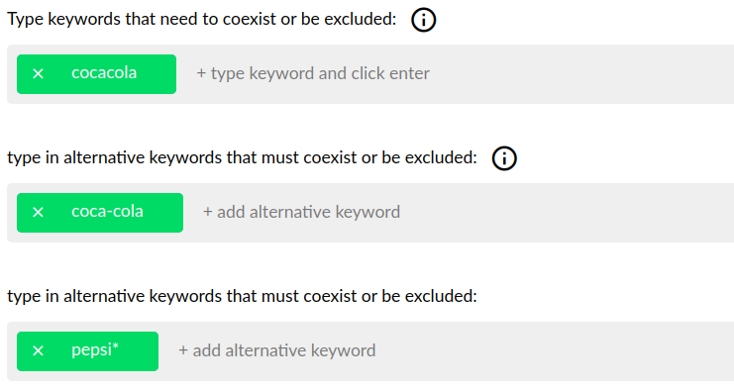Remove the coca-cola alternative keyword tag
The image size is (734, 391).
click(x=38, y=213)
